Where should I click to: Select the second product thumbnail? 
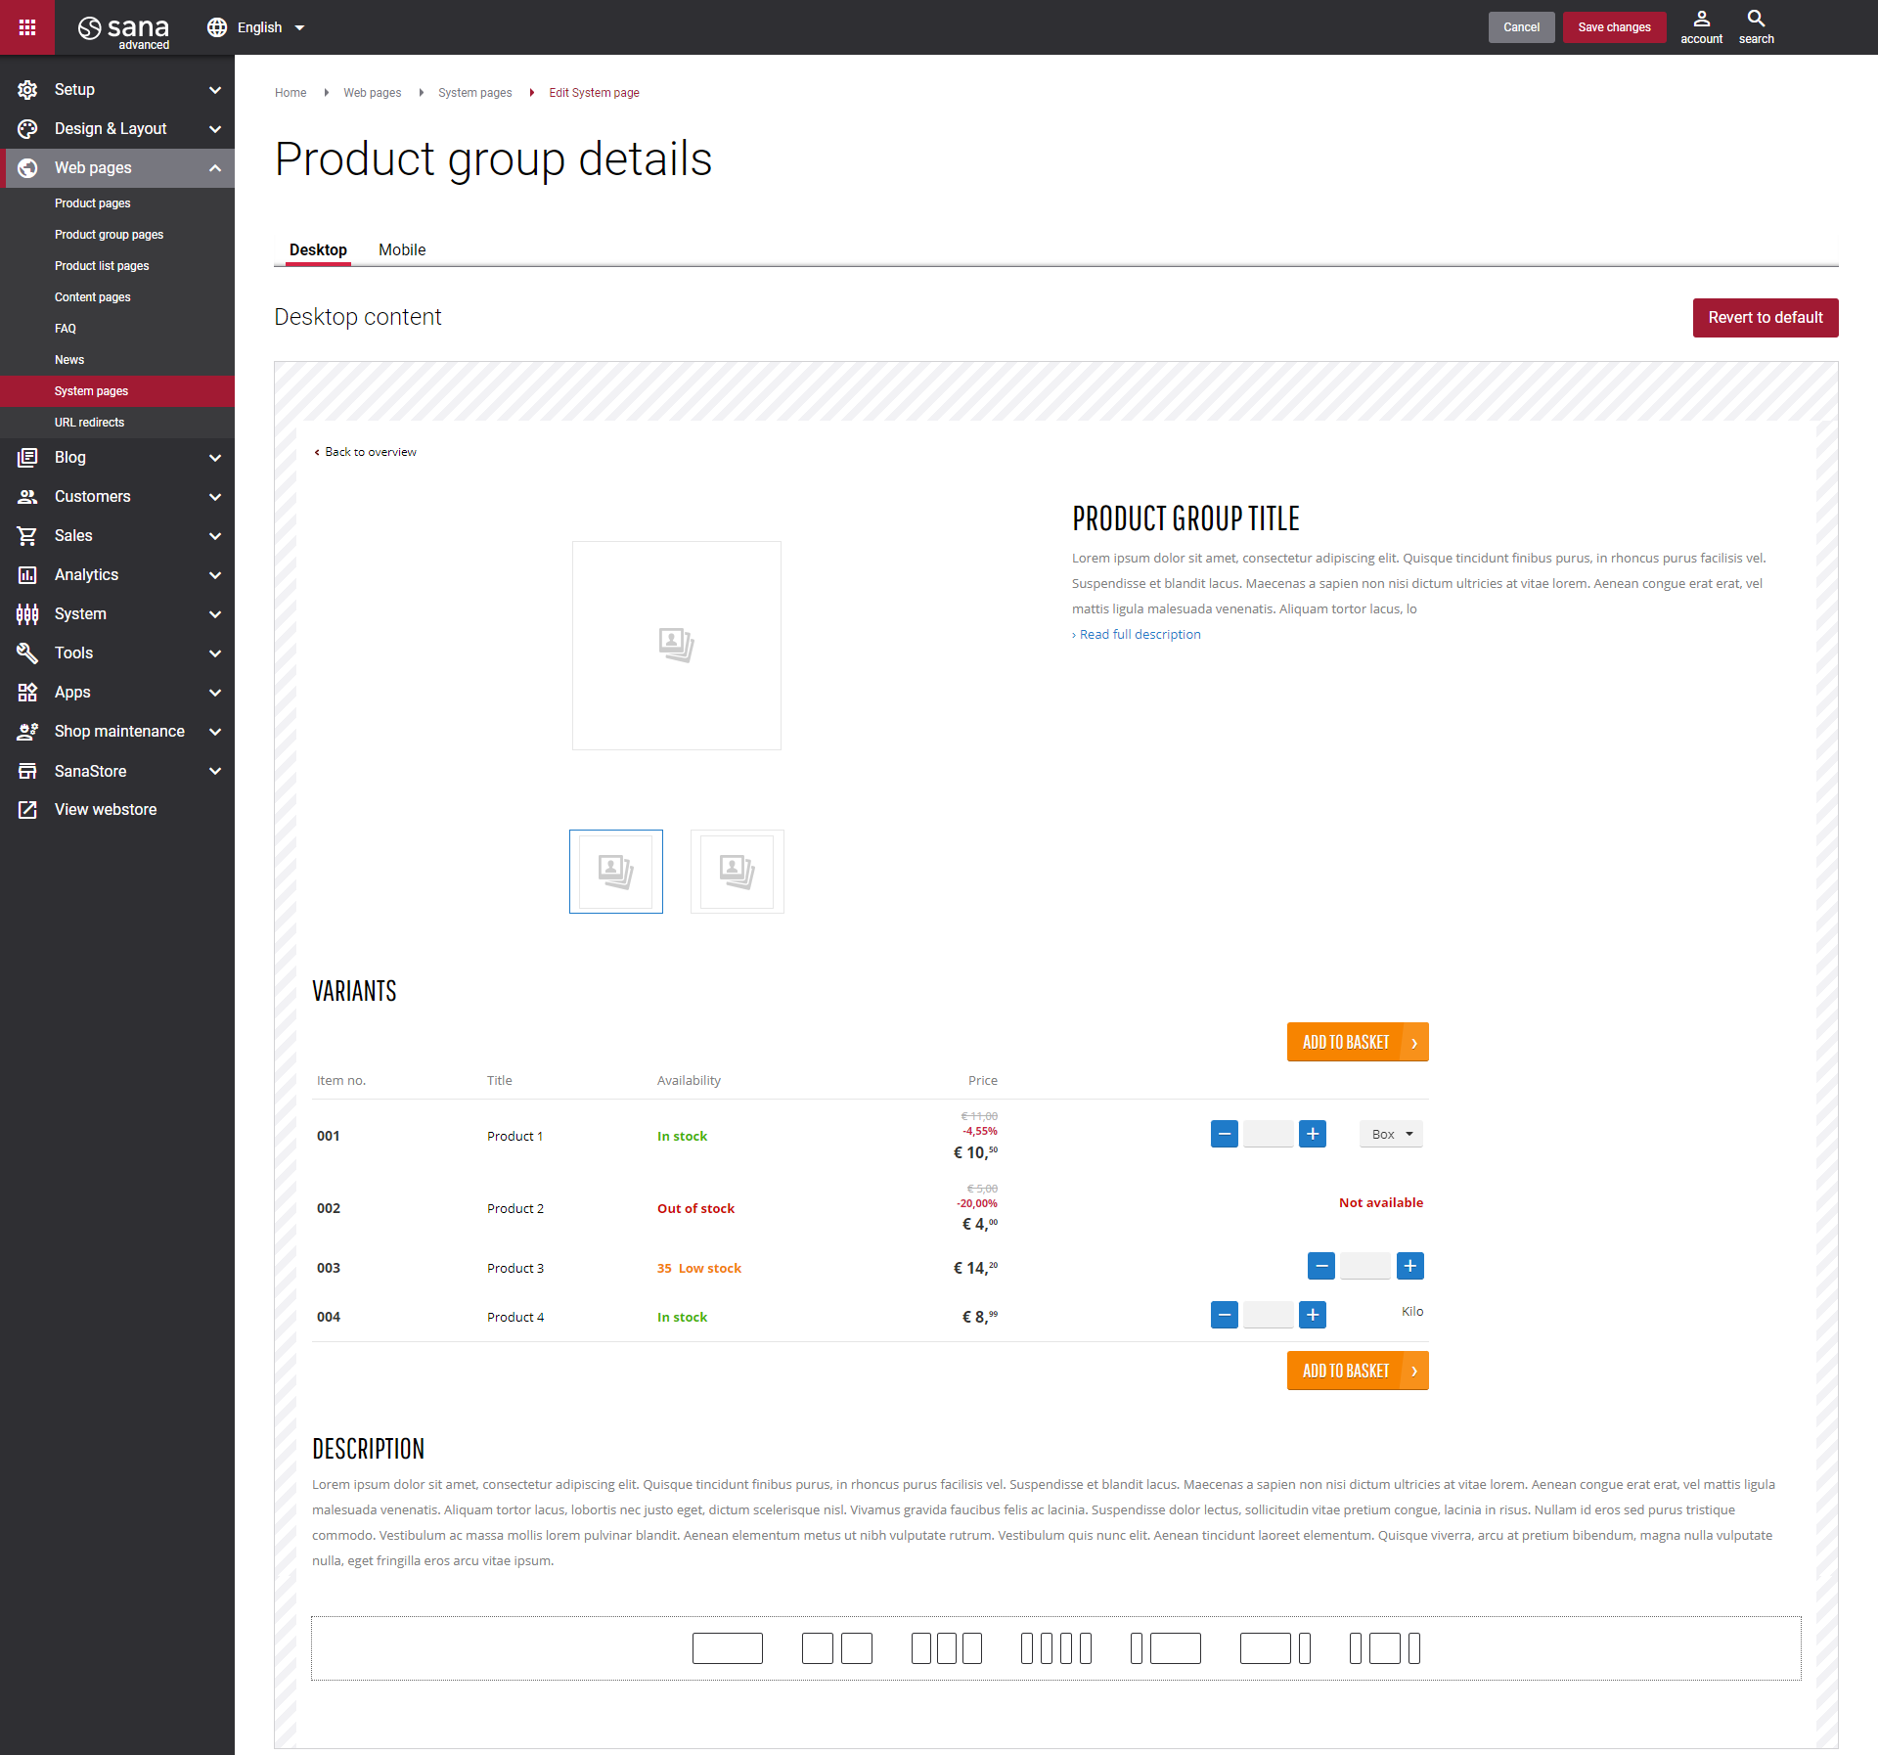(738, 872)
